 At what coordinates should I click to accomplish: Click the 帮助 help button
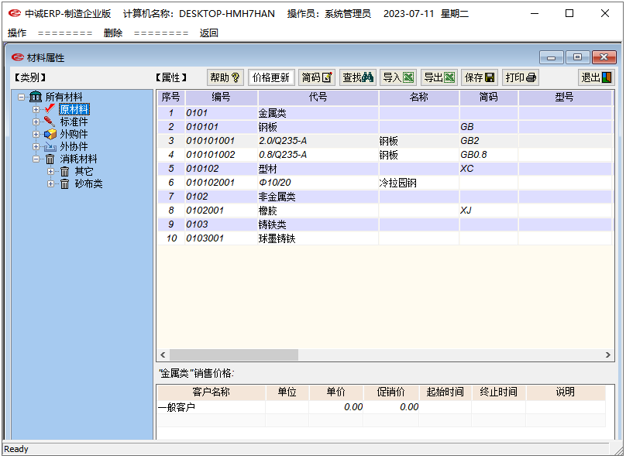click(x=225, y=77)
